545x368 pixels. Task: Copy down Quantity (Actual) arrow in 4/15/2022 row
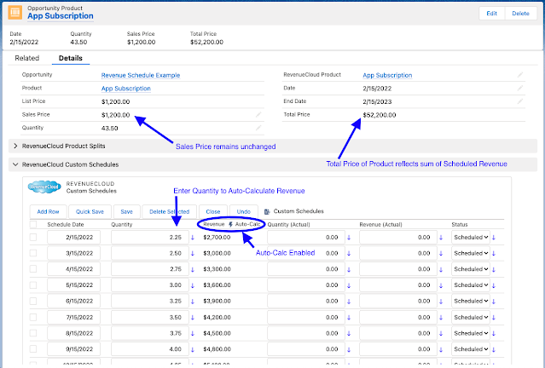tap(349, 269)
